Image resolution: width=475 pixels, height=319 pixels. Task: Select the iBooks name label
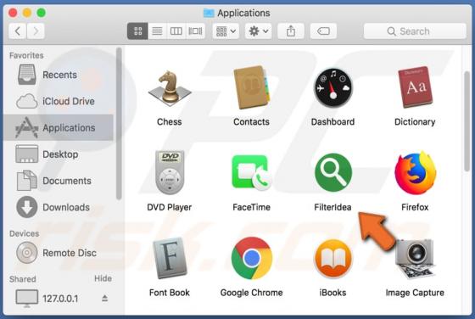pos(332,293)
